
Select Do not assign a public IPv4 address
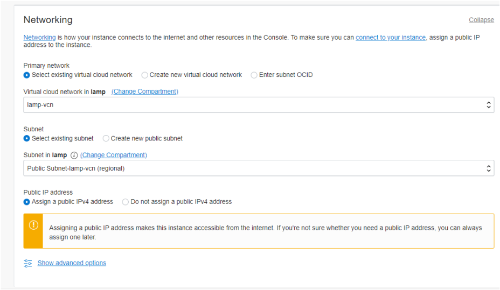pyautogui.click(x=126, y=202)
